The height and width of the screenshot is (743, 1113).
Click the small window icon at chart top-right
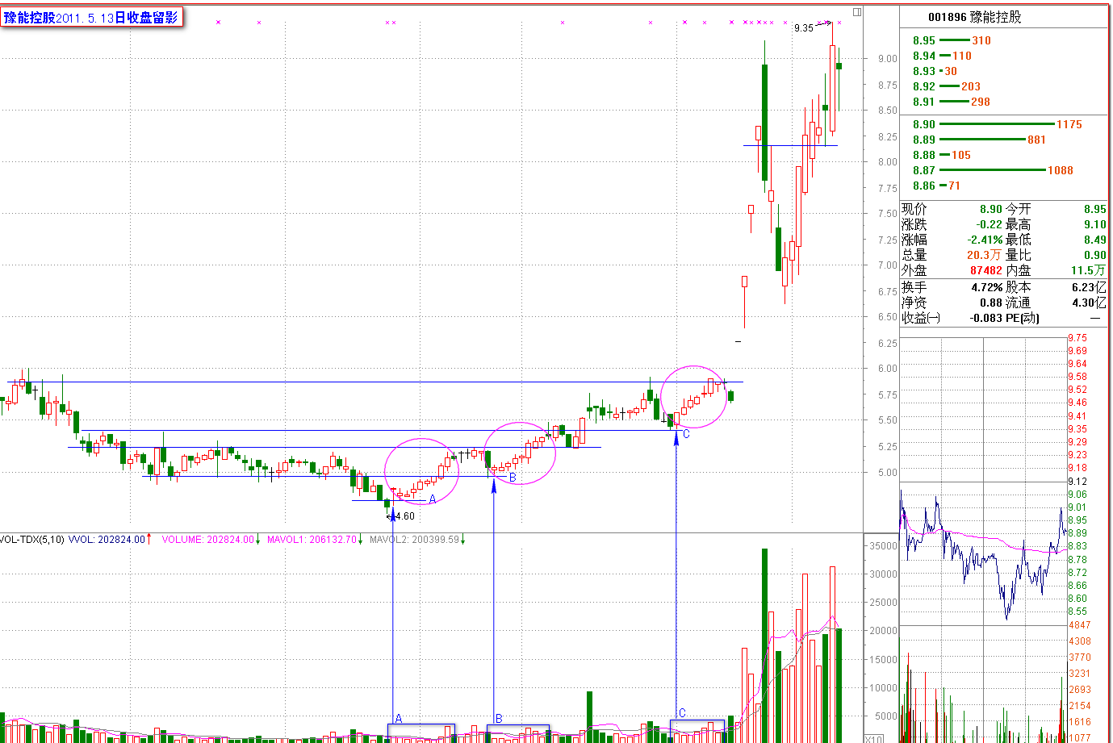click(x=857, y=12)
